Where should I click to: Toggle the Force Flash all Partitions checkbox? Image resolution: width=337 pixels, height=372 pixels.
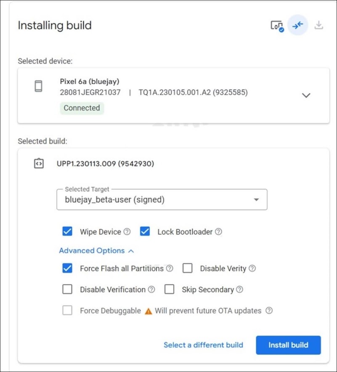pos(67,268)
